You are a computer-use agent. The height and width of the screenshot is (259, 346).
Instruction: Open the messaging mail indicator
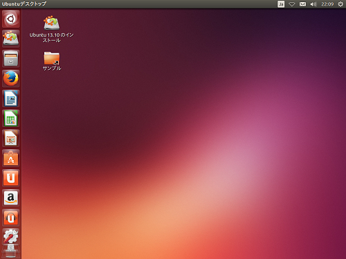pyautogui.click(x=302, y=4)
